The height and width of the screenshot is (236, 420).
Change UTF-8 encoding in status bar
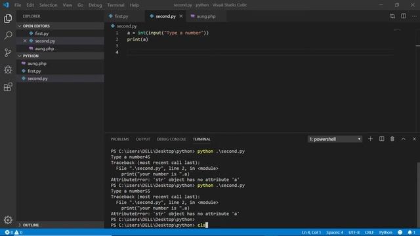click(x=354, y=232)
